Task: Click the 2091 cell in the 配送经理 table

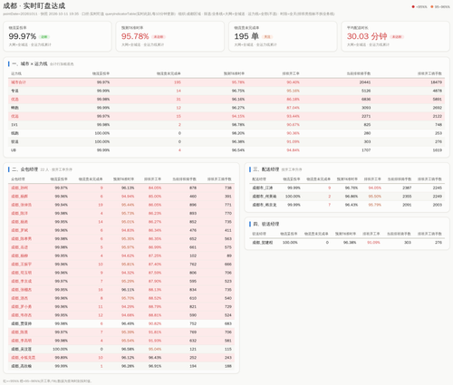Action: point(407,205)
